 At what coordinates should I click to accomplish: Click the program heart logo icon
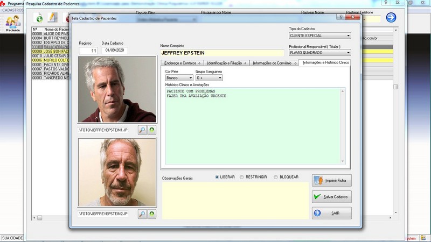coord(3,3)
